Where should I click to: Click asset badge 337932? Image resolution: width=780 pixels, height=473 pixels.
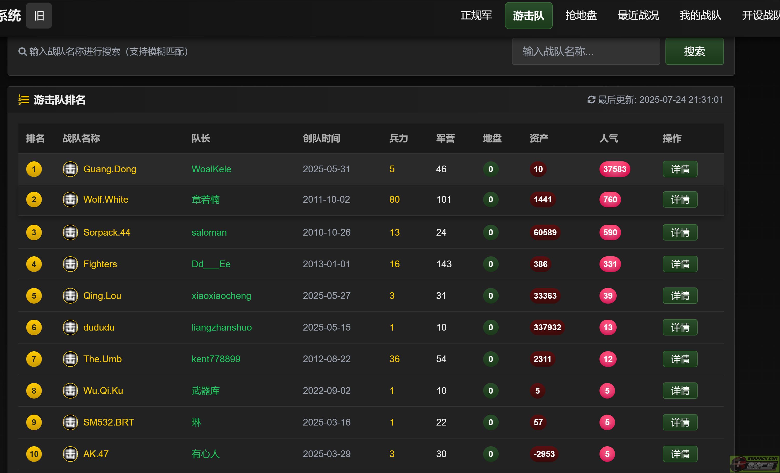click(547, 327)
